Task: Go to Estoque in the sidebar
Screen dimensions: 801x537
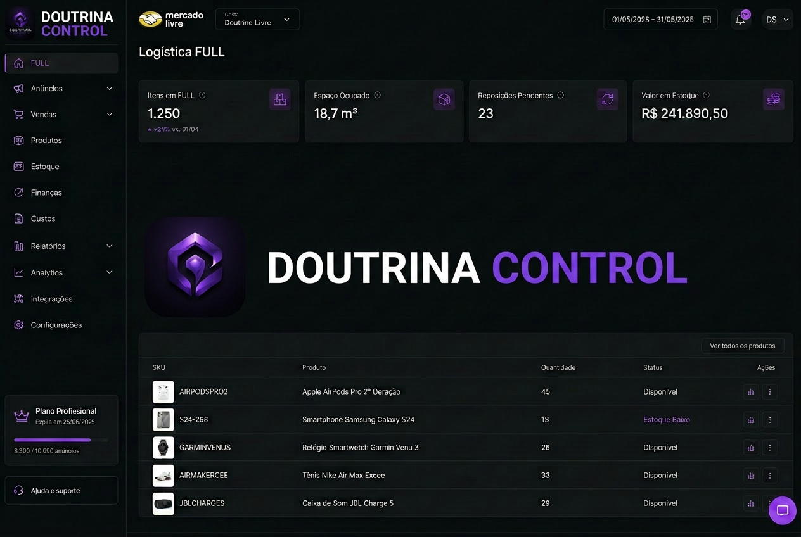Action: pos(61,167)
